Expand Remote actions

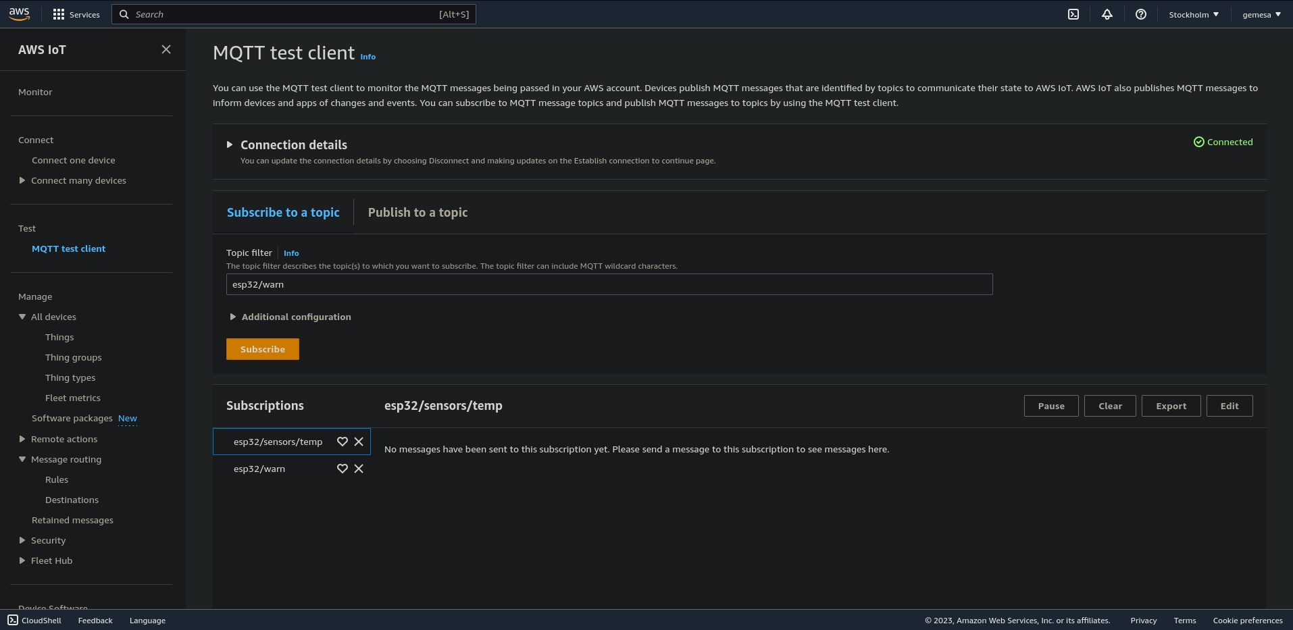(x=22, y=439)
